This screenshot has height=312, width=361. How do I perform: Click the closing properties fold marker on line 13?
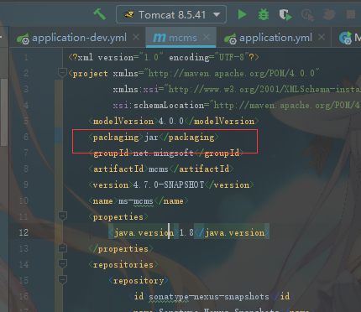[62, 248]
